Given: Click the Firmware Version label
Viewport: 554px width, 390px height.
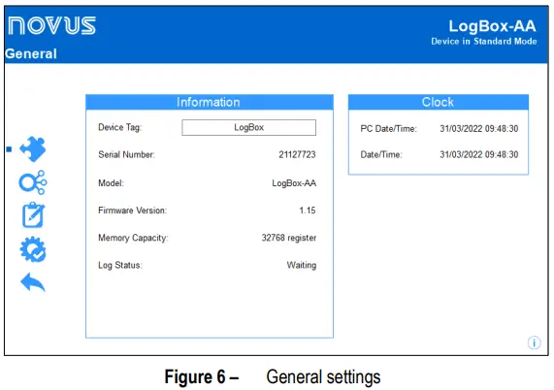Looking at the screenshot, I should click(133, 211).
